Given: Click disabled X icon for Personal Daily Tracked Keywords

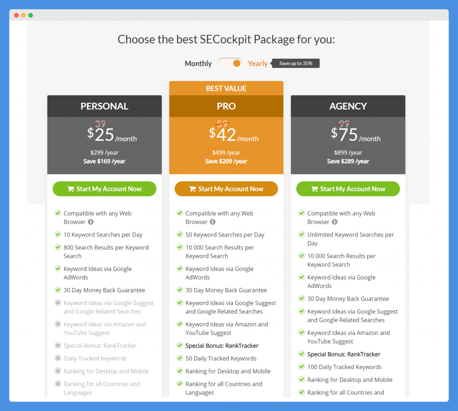Looking at the screenshot, I should (x=58, y=358).
